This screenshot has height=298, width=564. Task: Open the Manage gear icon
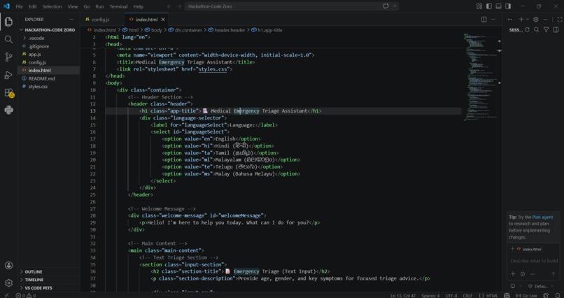8,283
